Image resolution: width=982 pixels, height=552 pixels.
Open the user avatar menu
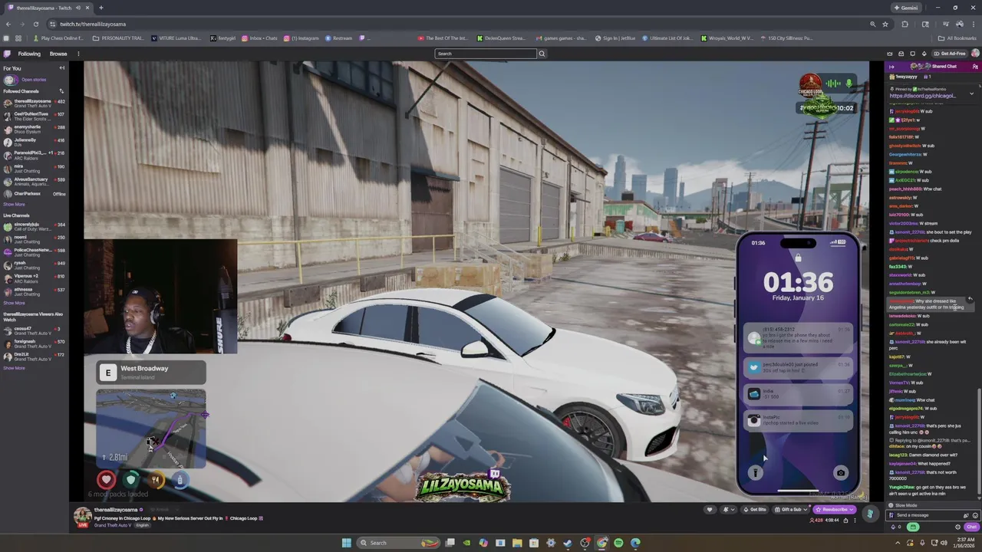[x=974, y=54]
